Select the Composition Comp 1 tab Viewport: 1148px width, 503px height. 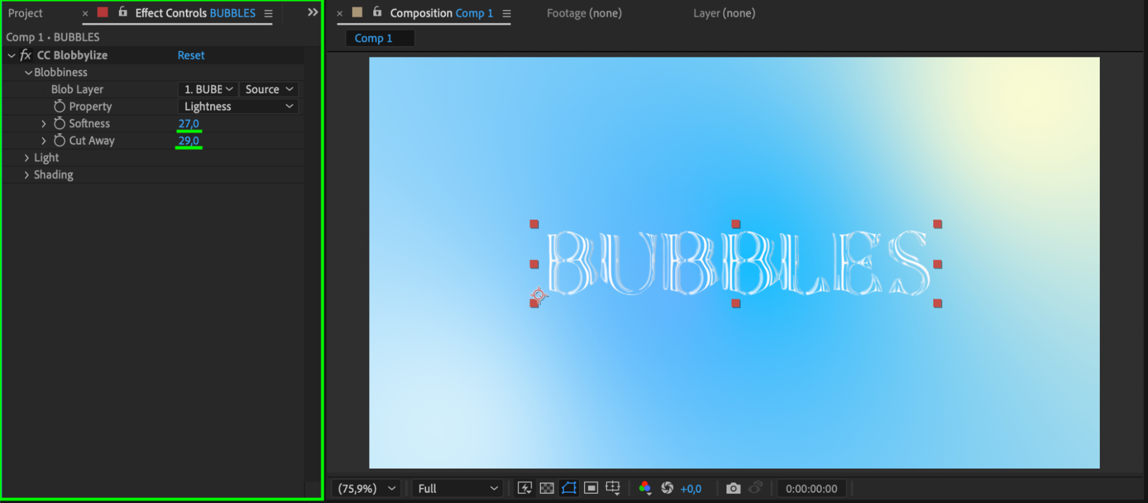(x=441, y=13)
